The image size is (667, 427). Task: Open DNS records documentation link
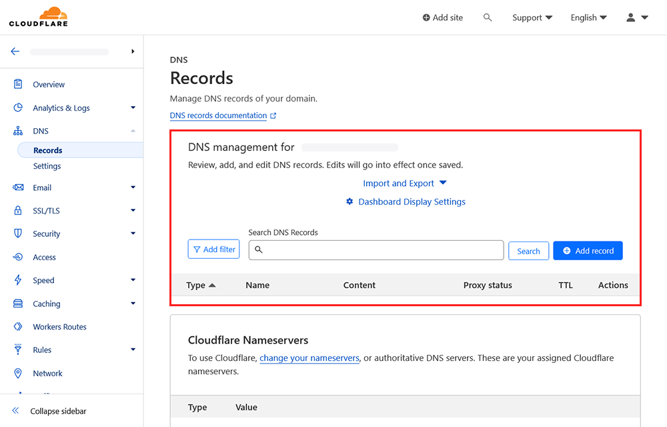coord(218,115)
